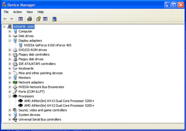Expand the Ports (COM & LPT) node
The width and height of the screenshot is (186, 131).
tap(10, 92)
